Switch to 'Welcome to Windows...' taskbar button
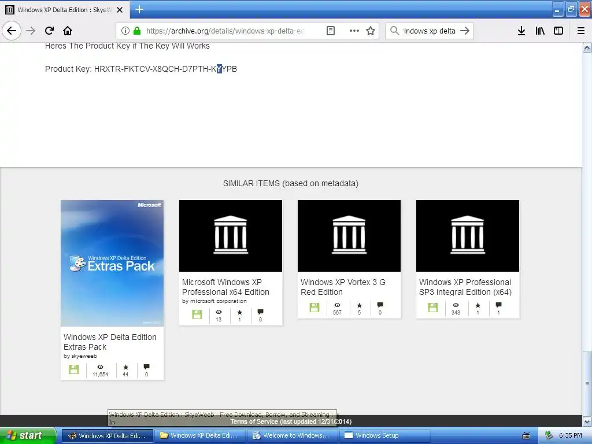Image resolution: width=592 pixels, height=444 pixels. pyautogui.click(x=292, y=436)
